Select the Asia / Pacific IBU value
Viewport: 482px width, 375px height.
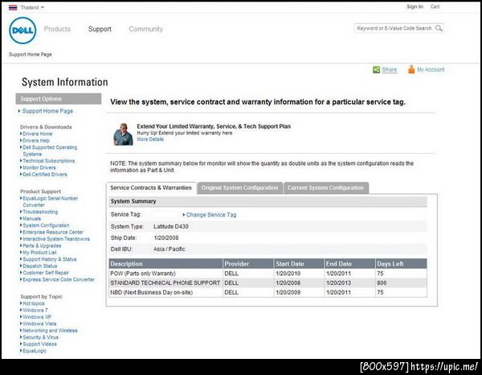[x=169, y=249]
